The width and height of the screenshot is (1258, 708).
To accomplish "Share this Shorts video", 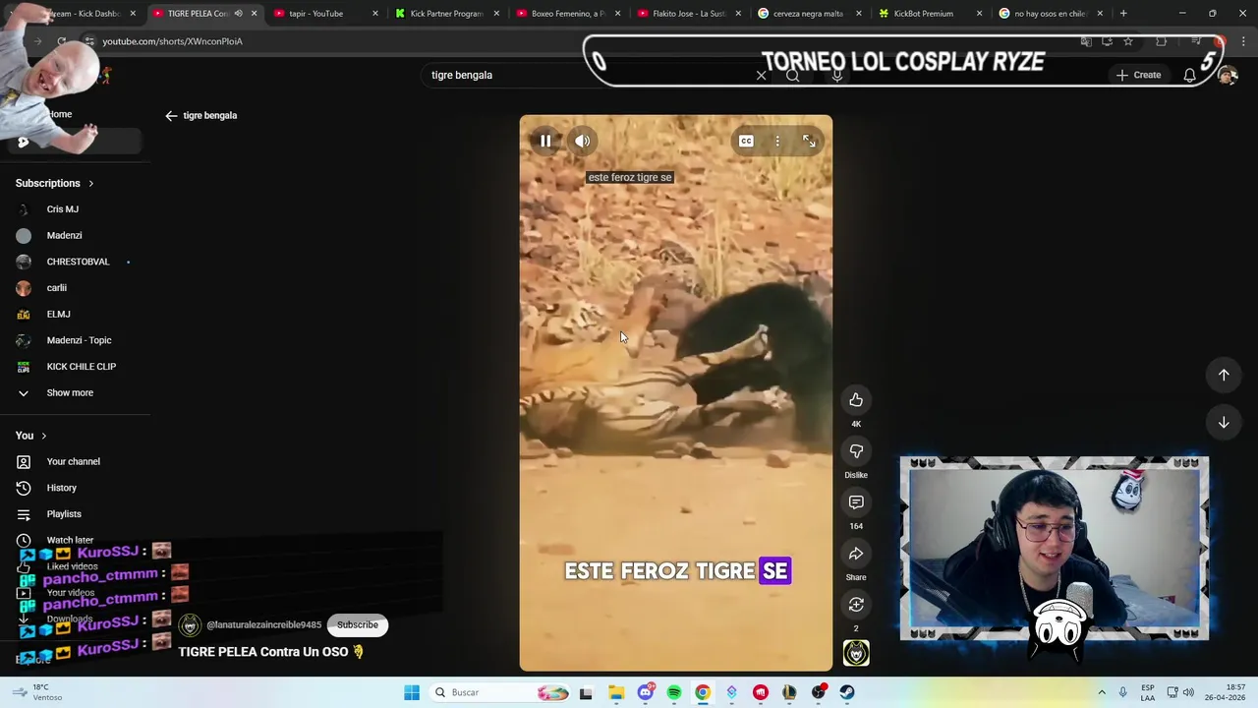I will point(856,554).
